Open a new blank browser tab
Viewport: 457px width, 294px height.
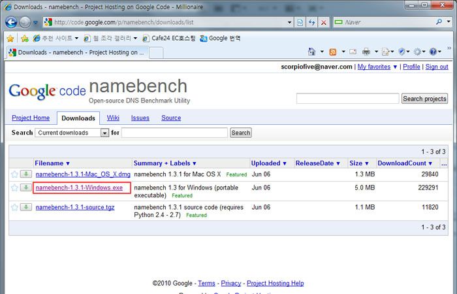pos(156,53)
